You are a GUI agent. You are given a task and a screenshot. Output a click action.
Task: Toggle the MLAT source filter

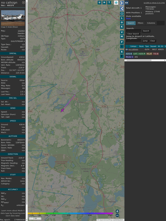click(x=149, y=54)
